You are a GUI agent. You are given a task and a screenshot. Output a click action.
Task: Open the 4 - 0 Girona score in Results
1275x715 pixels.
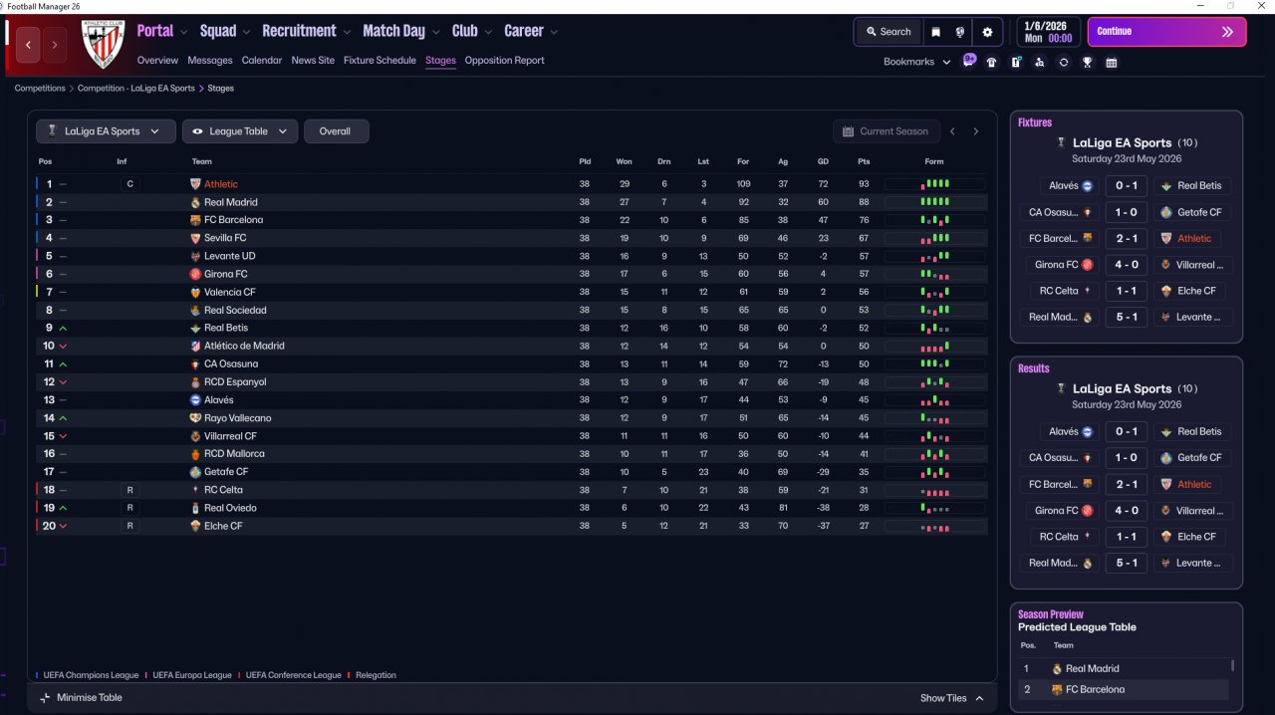tap(1127, 511)
